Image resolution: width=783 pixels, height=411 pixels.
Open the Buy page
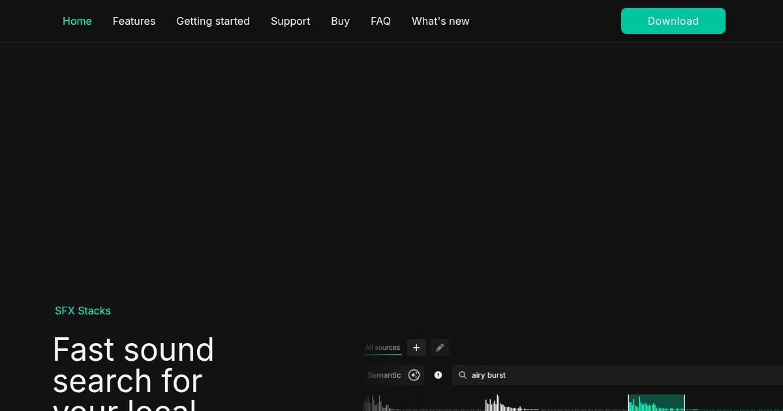340,21
